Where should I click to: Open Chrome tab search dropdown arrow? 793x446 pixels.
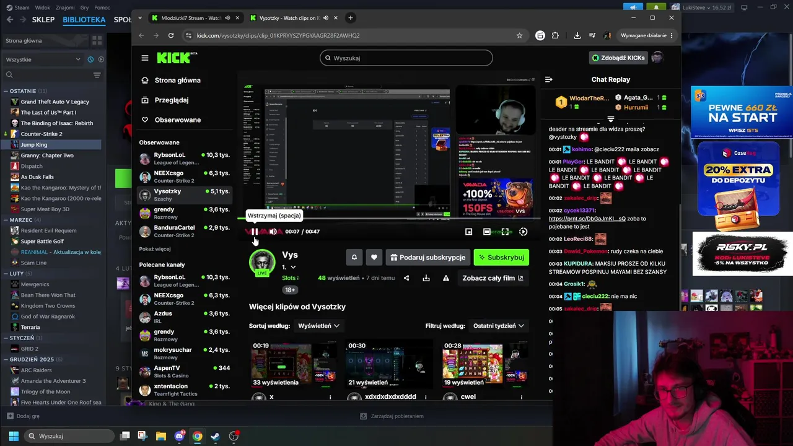pyautogui.click(x=141, y=18)
